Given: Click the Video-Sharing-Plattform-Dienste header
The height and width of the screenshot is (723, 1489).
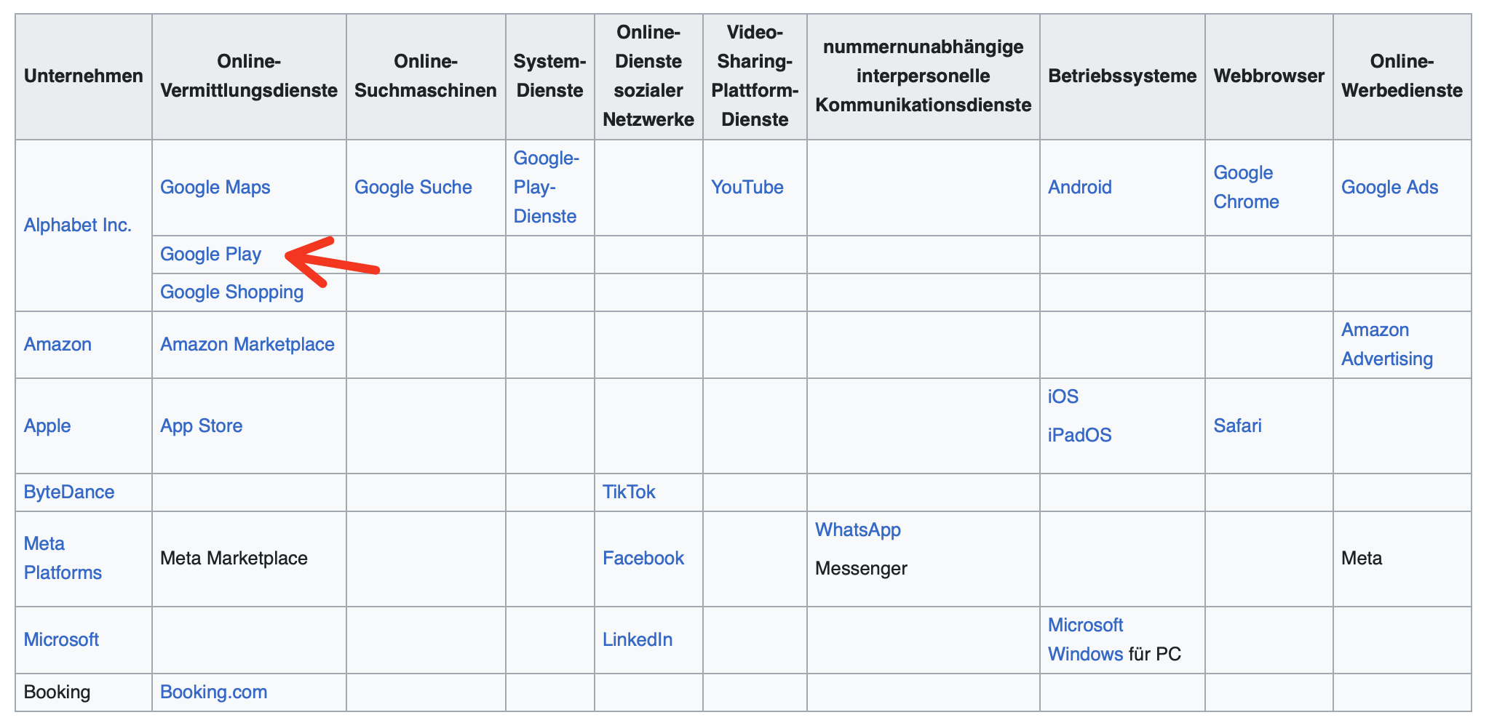Looking at the screenshot, I should [755, 76].
